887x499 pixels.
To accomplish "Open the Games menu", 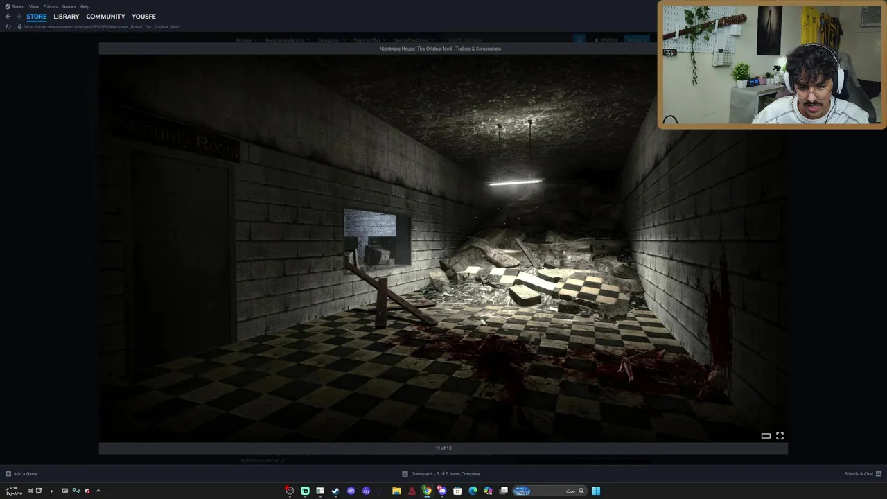I will [x=69, y=6].
